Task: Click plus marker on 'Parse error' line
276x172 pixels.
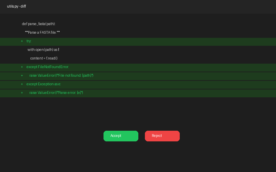Action: click(22, 93)
